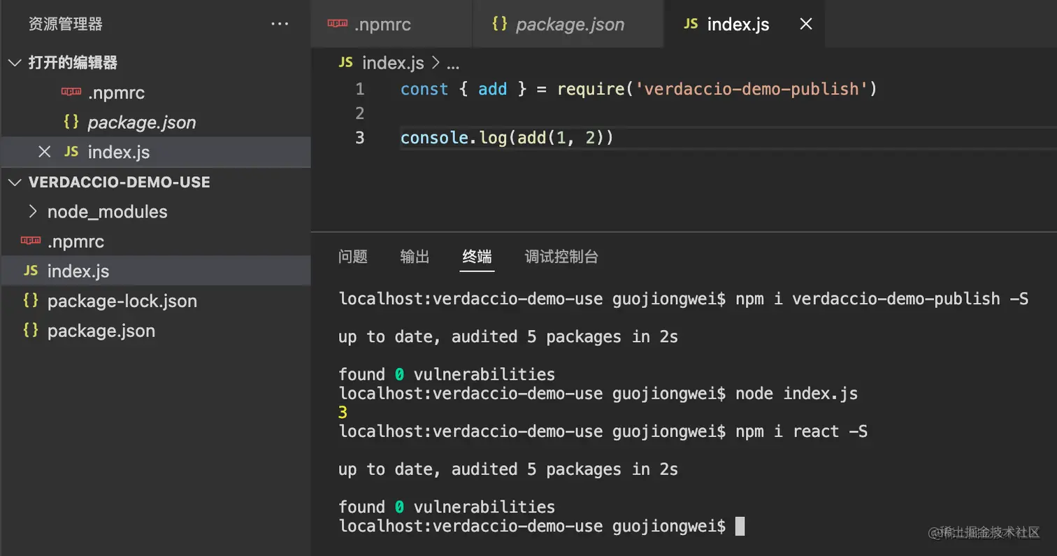This screenshot has height=556, width=1057.
Task: Switch to the .npmrc editor tab
Action: pos(391,24)
